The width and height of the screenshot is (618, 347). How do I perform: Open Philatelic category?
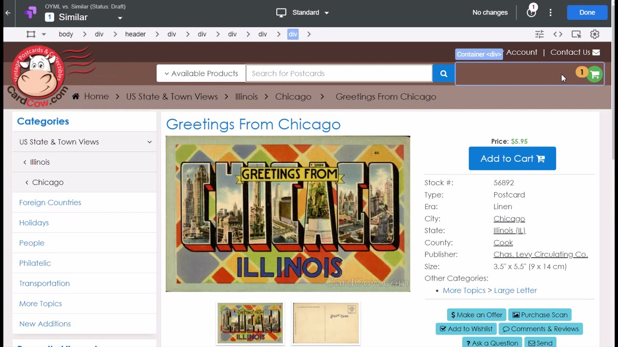pos(35,263)
